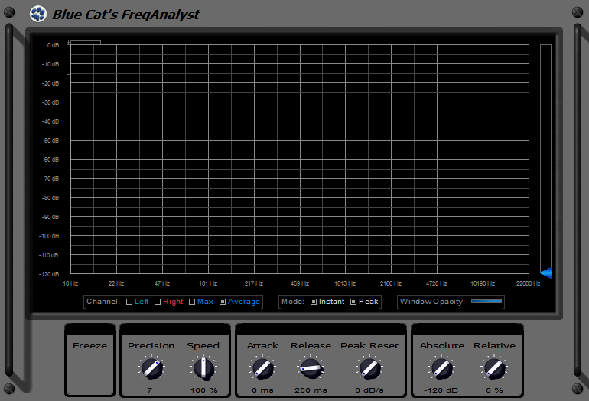This screenshot has height=401, width=589.
Task: Click the Peak Reset value 0 dB/s
Action: (x=369, y=390)
